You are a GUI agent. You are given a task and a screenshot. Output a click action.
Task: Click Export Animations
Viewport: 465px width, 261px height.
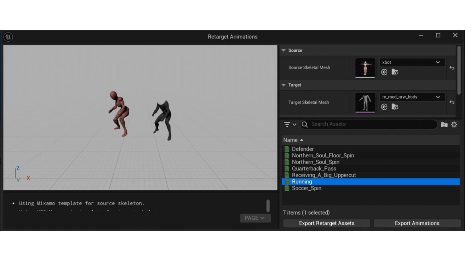pyautogui.click(x=417, y=223)
